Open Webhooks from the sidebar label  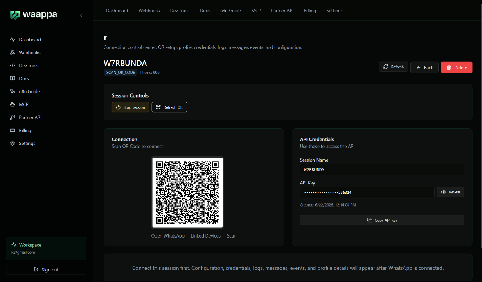click(29, 52)
